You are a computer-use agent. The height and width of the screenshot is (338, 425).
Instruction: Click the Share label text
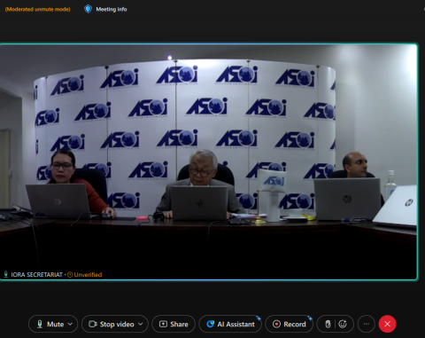coord(179,325)
